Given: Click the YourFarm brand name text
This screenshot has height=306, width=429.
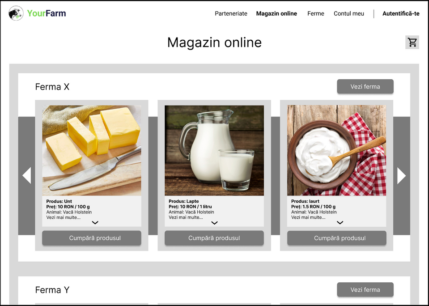Looking at the screenshot, I should (47, 13).
